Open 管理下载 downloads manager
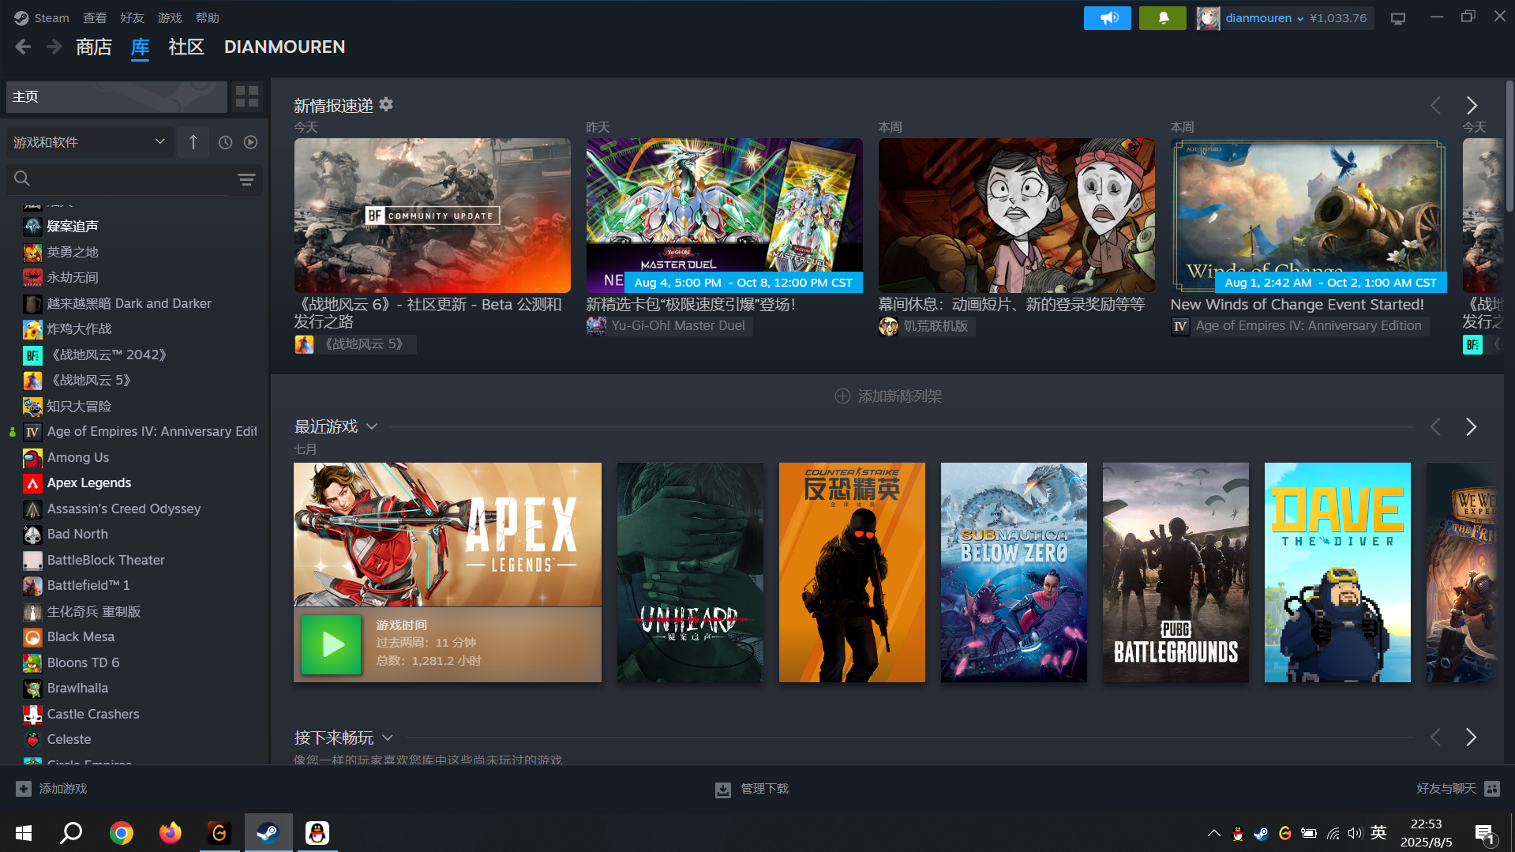 click(x=752, y=789)
